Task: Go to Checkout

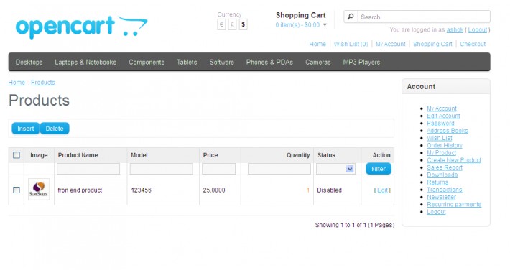Action: coord(473,44)
